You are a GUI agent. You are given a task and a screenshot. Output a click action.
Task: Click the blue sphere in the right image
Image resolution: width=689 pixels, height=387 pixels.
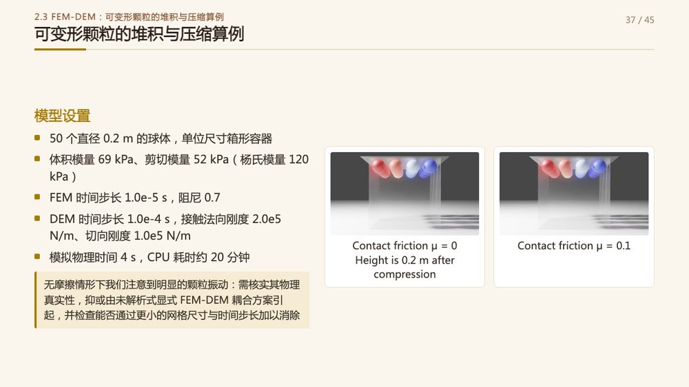(598, 168)
